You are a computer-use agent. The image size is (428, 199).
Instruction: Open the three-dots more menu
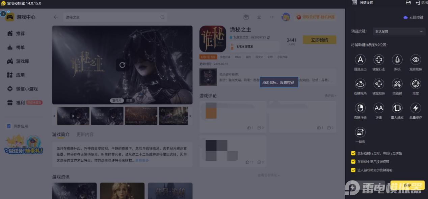272,17
